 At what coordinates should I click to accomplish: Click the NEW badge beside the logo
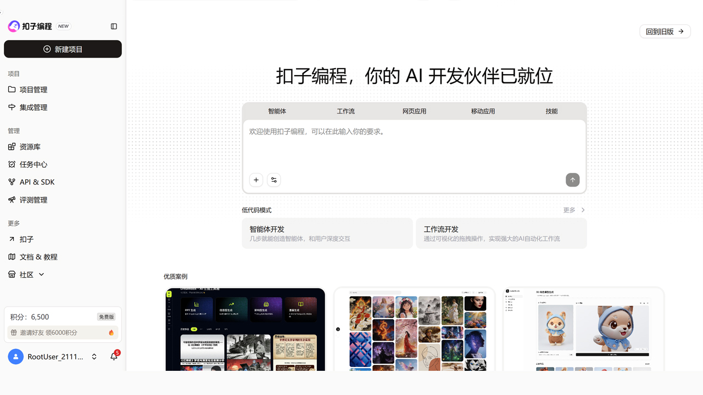point(64,26)
